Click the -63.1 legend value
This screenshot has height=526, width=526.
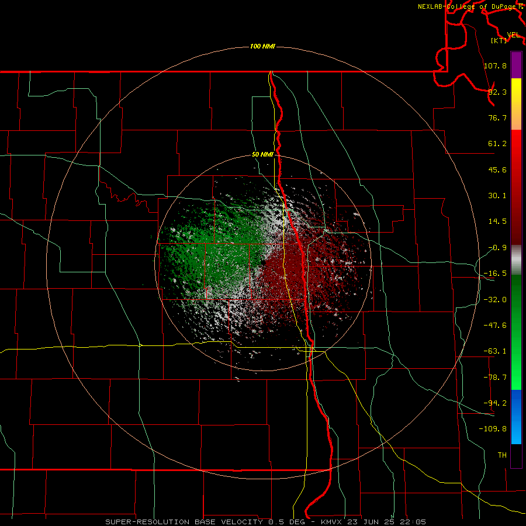pyautogui.click(x=495, y=351)
